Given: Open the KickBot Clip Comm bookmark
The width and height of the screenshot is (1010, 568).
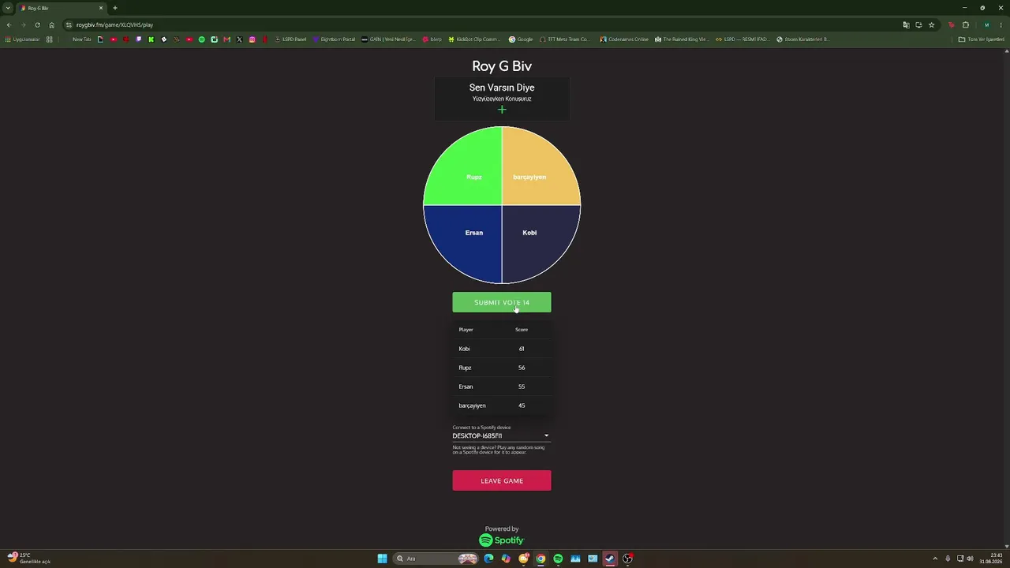Looking at the screenshot, I should pos(474,39).
